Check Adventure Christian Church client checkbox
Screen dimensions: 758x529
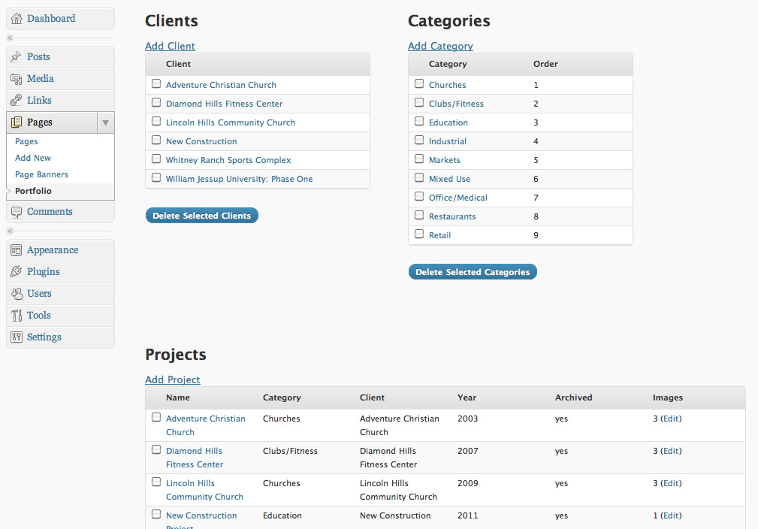tap(156, 83)
